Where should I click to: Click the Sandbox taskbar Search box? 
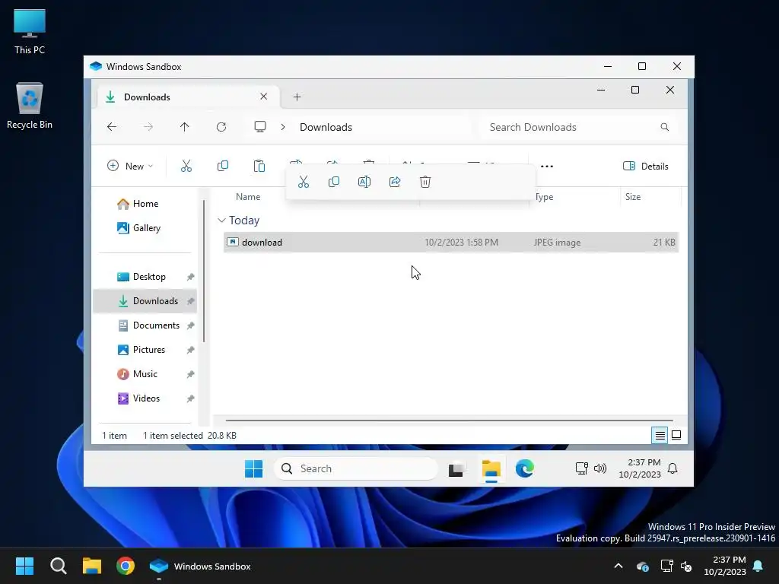[x=356, y=468]
